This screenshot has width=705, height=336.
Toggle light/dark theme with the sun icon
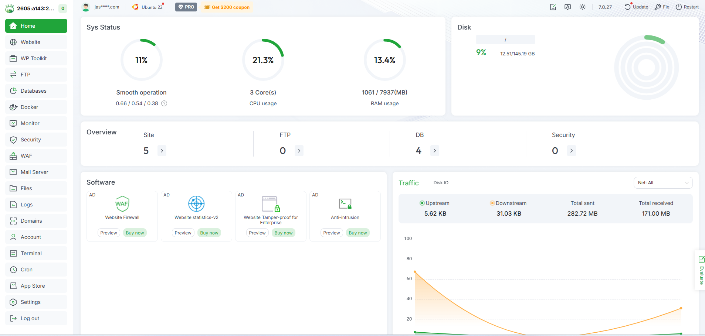tap(582, 7)
